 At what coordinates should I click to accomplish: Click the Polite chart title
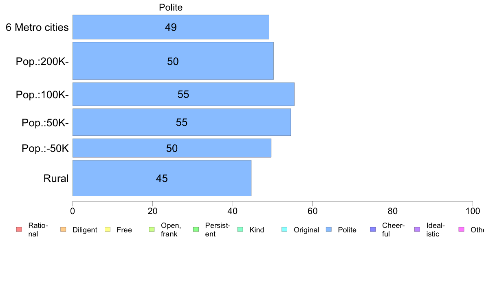coord(171,7)
